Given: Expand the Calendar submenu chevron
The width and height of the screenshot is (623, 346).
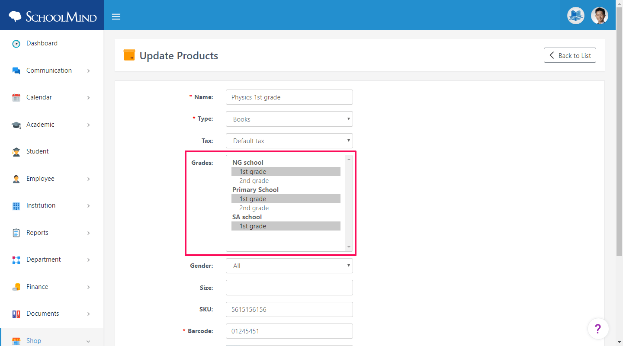Looking at the screenshot, I should coord(88,98).
